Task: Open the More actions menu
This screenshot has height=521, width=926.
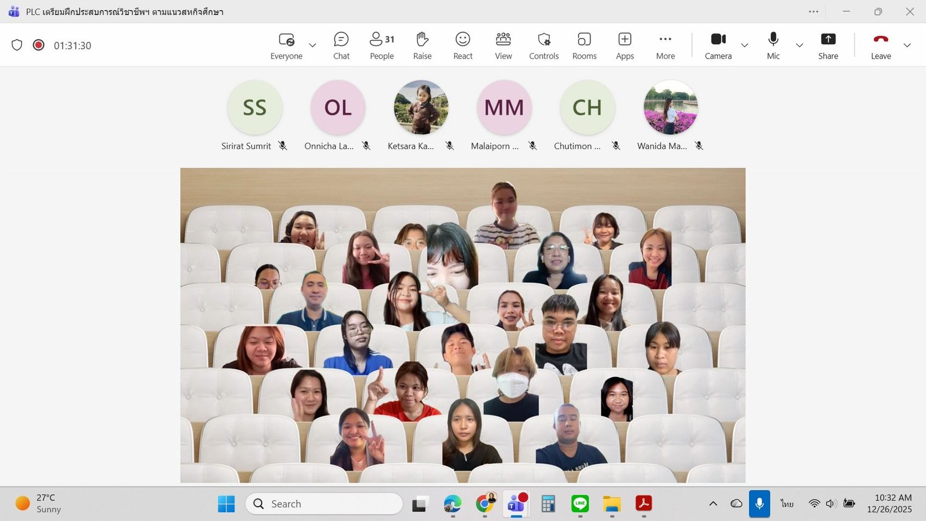Action: (665, 46)
